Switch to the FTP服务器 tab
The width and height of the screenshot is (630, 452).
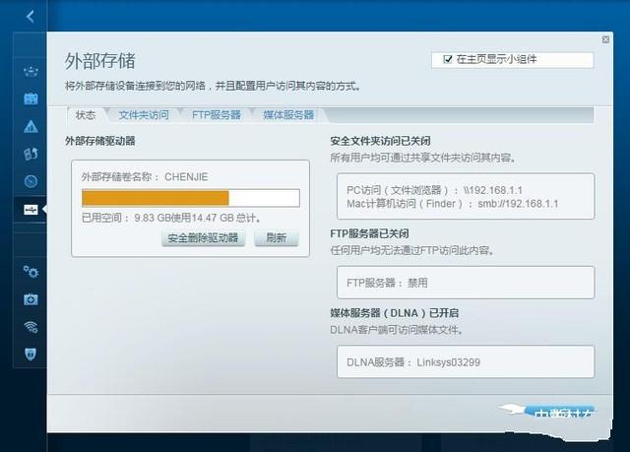pyautogui.click(x=217, y=115)
